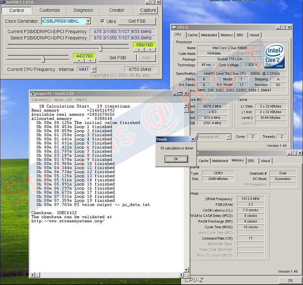
Task: Click the Intel Core 2 Duo logo
Action: point(274,56)
